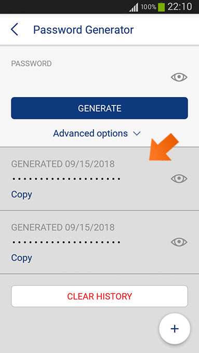Tap the Password Generator title
199x353 pixels.
click(x=83, y=30)
